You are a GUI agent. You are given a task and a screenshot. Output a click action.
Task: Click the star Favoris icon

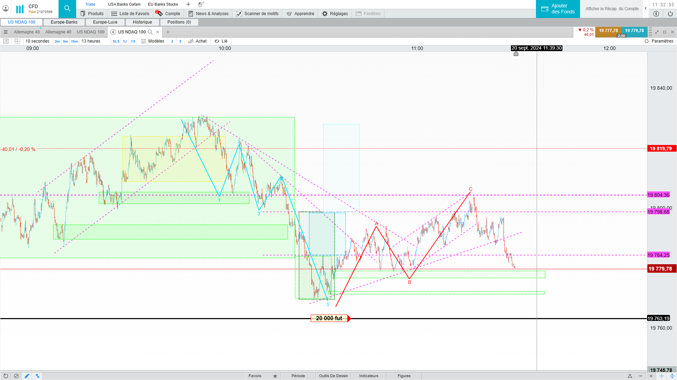click(275, 376)
